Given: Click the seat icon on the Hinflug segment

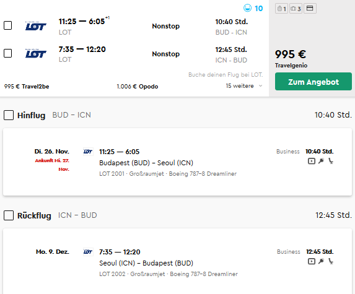Looking at the screenshot, I should (x=331, y=161).
